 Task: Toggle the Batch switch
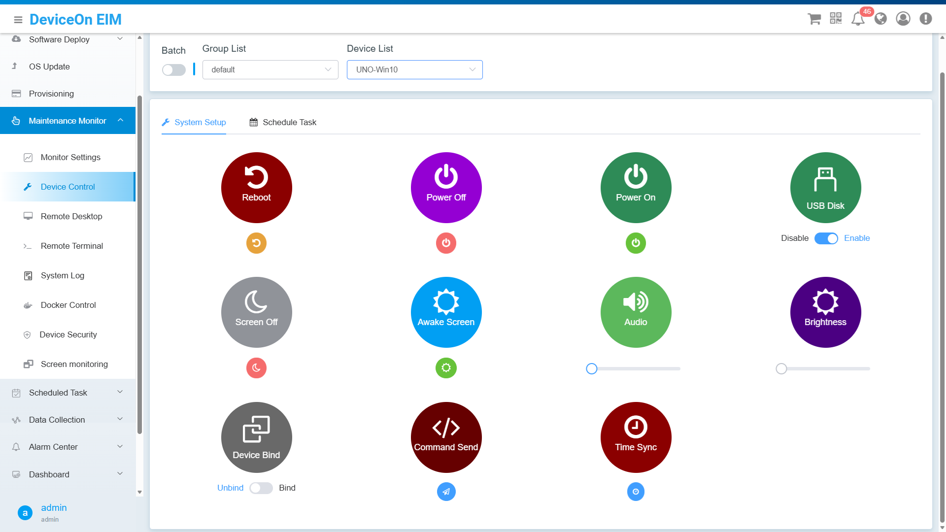[174, 70]
